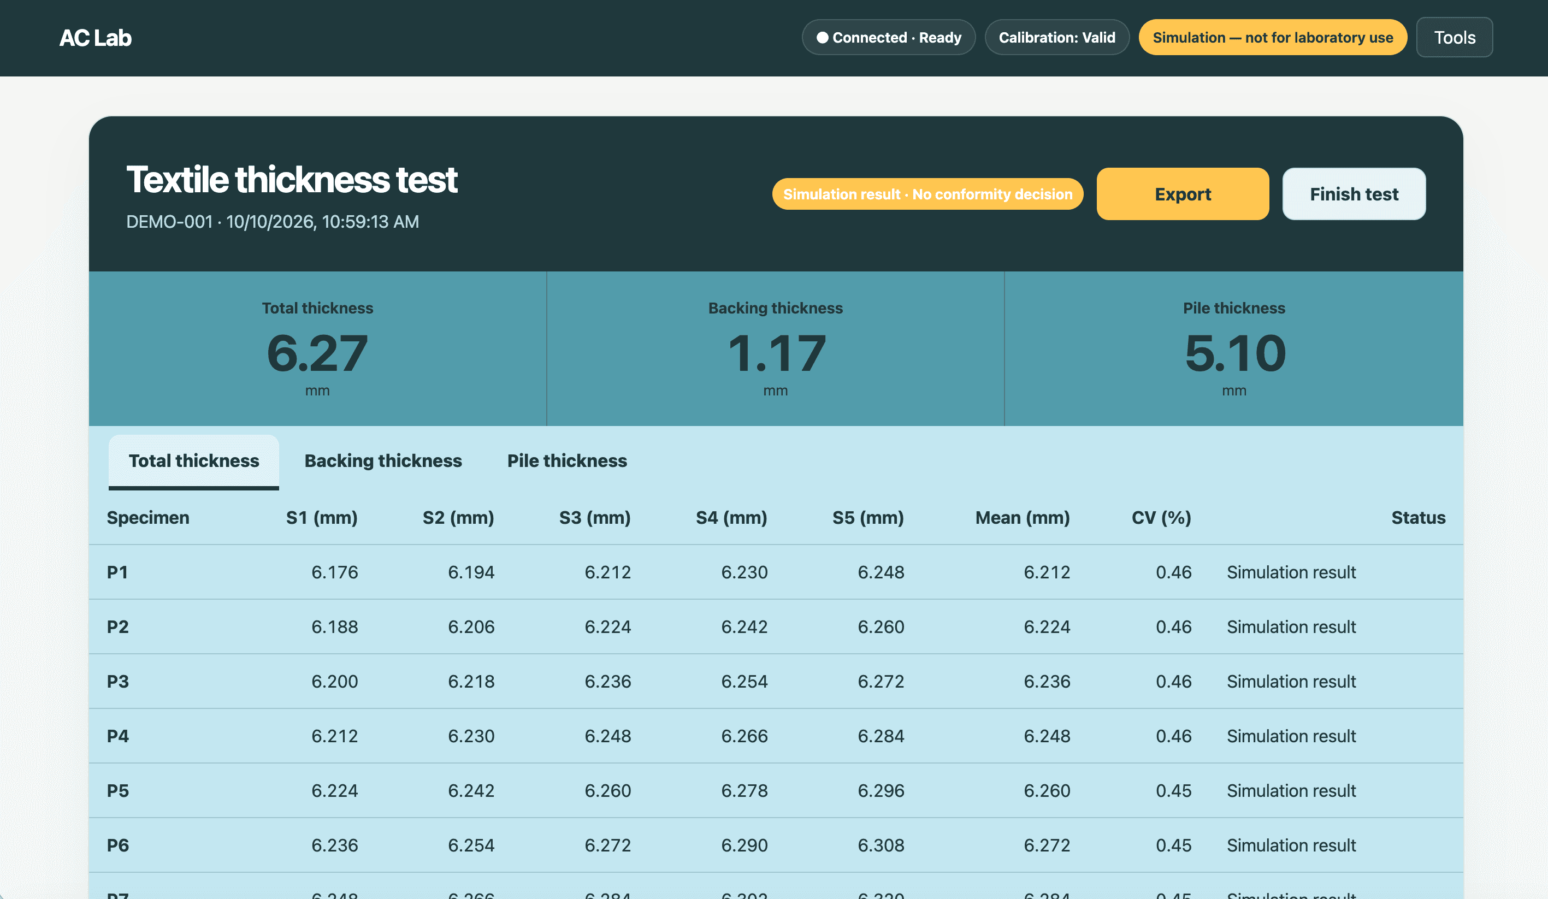The image size is (1548, 899).
Task: Click P6's S1 value 6.236
Action: click(335, 845)
